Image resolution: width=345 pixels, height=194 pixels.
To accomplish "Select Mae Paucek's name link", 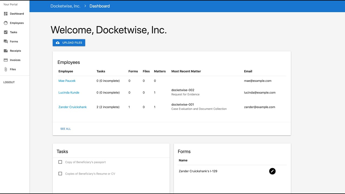I will (x=67, y=81).
